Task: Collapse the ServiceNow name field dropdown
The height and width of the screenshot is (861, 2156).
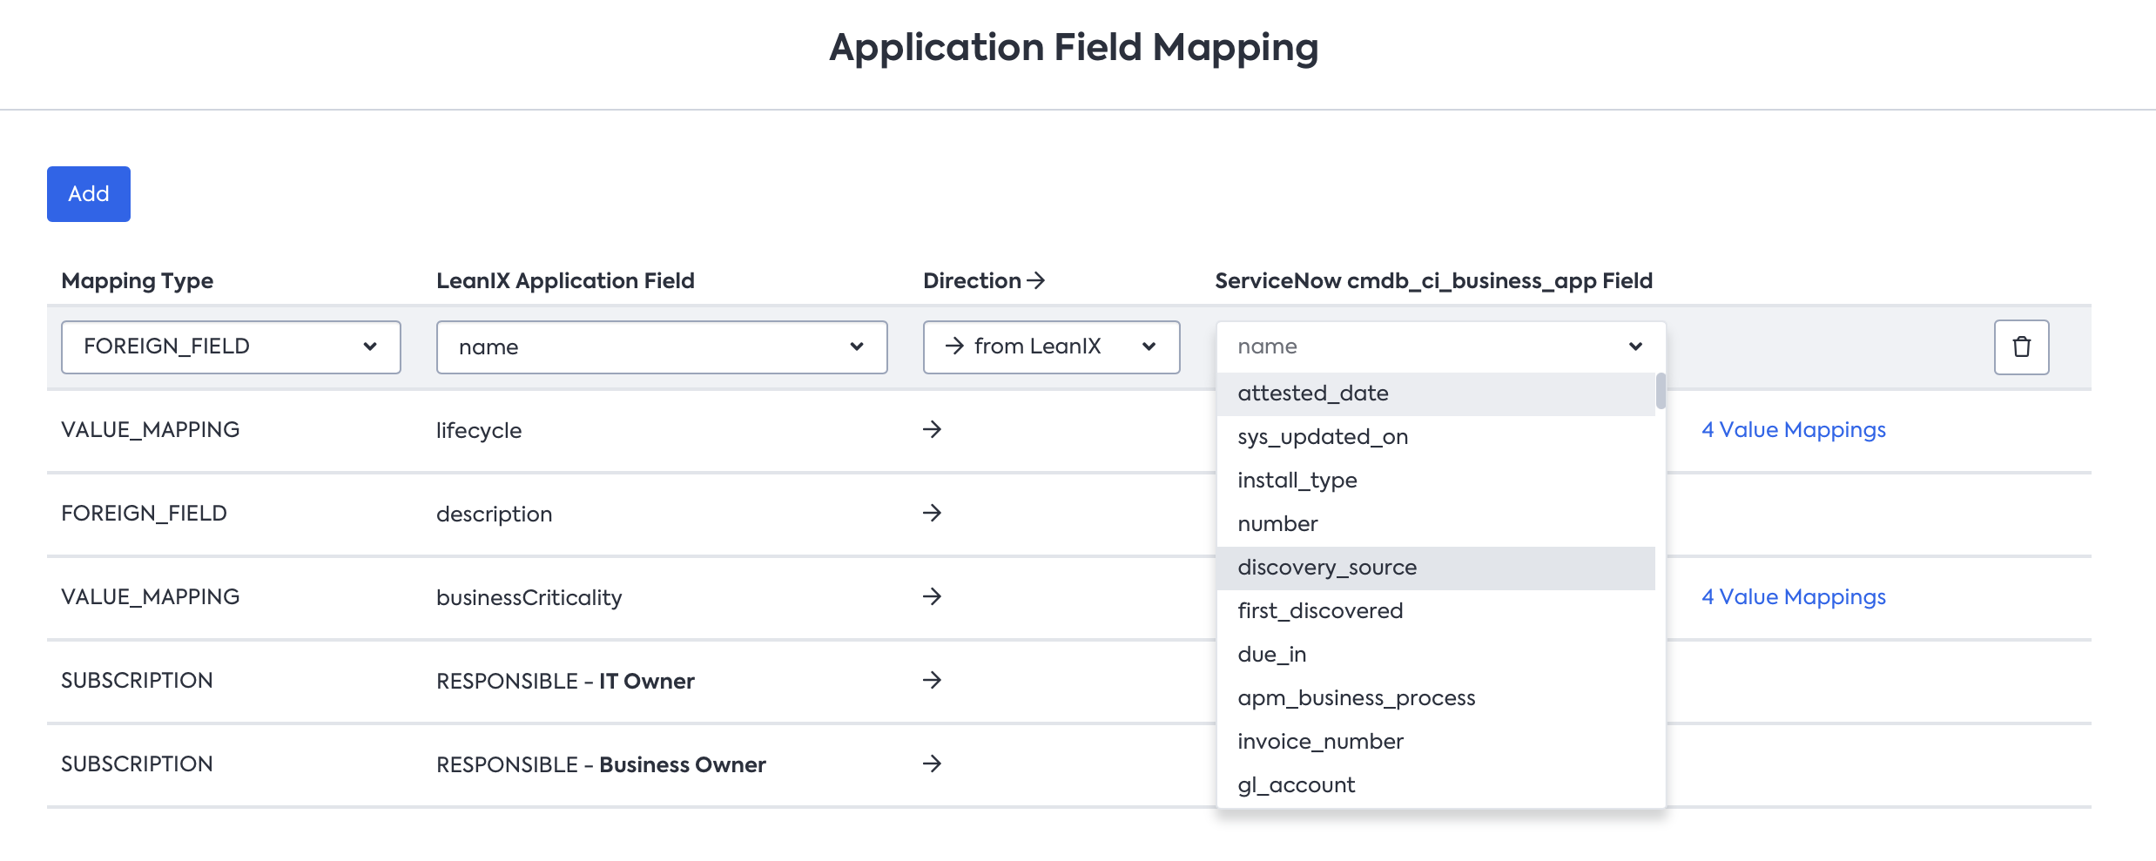Action: coord(1441,346)
